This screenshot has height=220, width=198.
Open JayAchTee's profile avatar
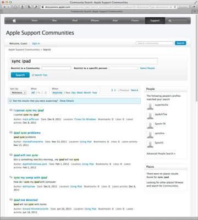pos(150,116)
